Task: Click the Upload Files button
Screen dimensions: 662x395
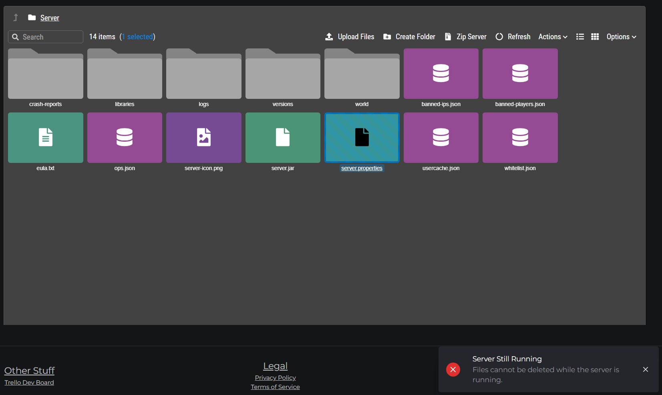Action: point(350,37)
